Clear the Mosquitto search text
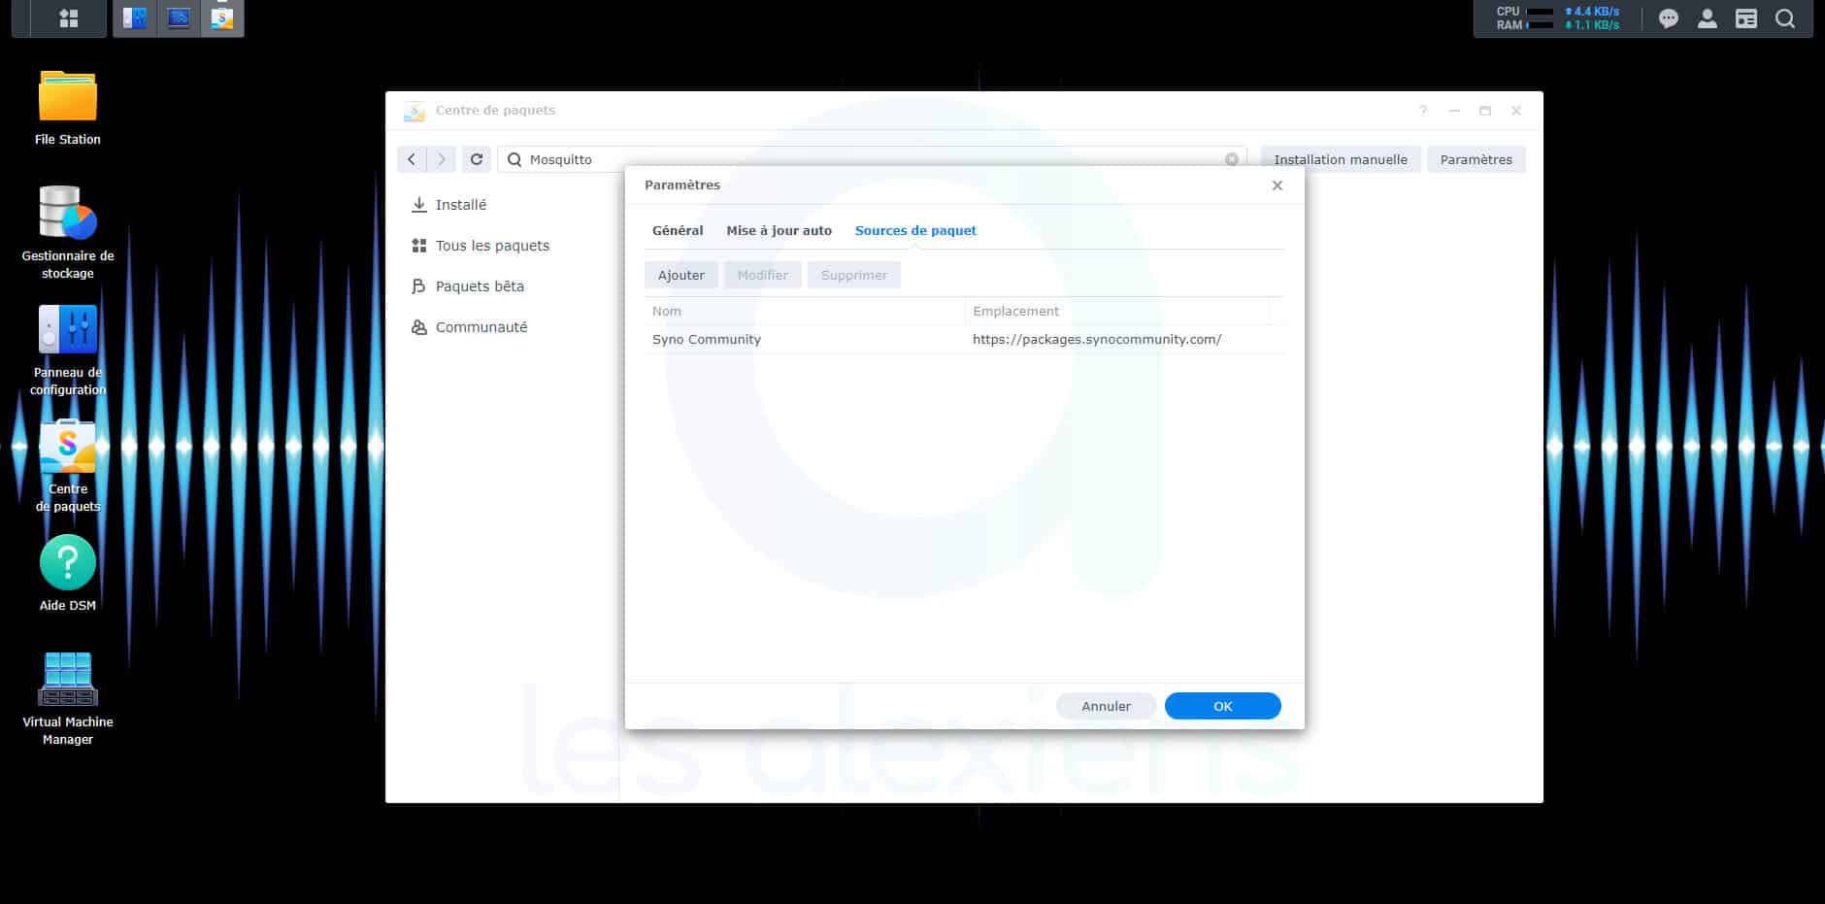This screenshot has width=1825, height=904. (x=1232, y=159)
